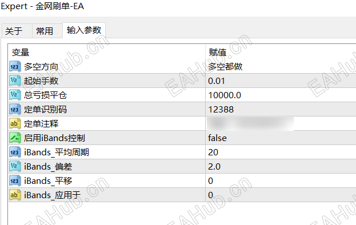The height and width of the screenshot is (225, 356).
Task: Select the 输入参数 tab
Action: (x=84, y=30)
